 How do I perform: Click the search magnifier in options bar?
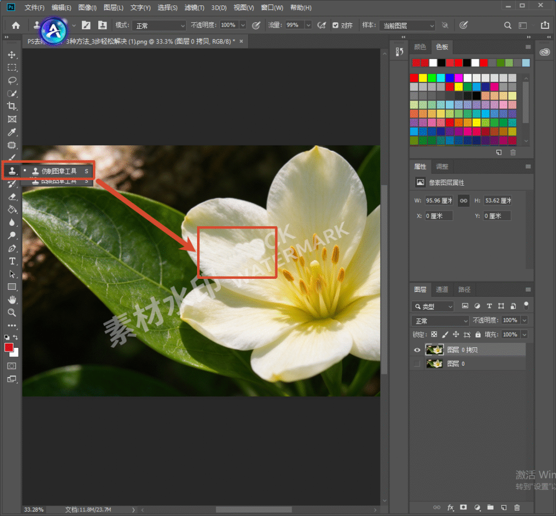point(508,25)
